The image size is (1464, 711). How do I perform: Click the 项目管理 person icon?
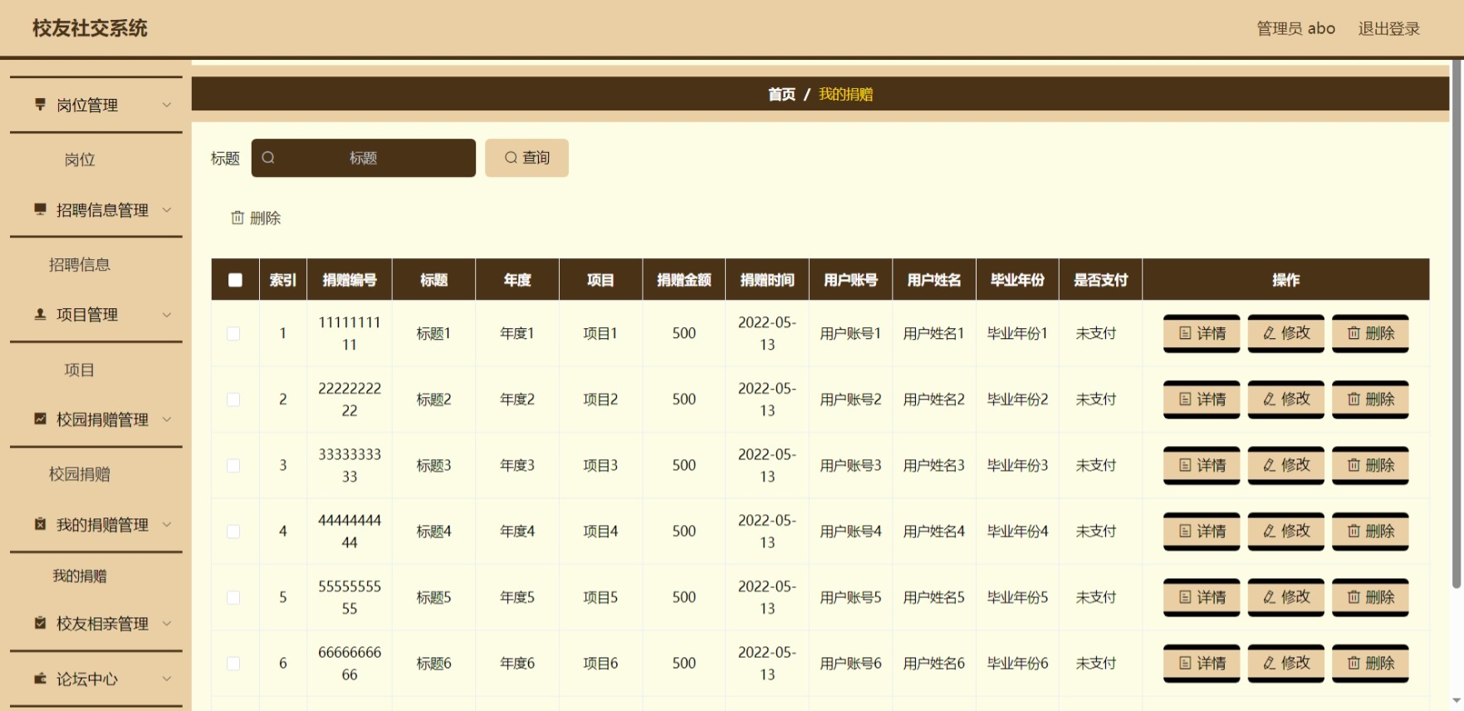pyautogui.click(x=40, y=314)
